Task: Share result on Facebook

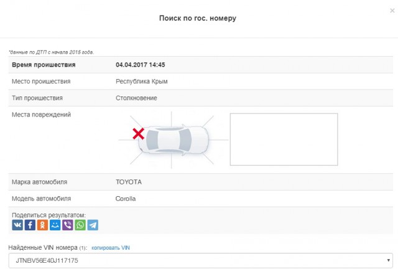Action: 30,225
